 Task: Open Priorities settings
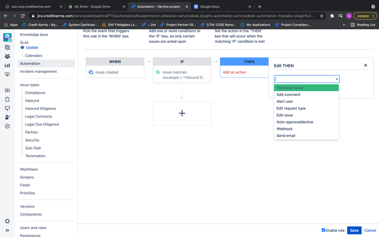27,193
